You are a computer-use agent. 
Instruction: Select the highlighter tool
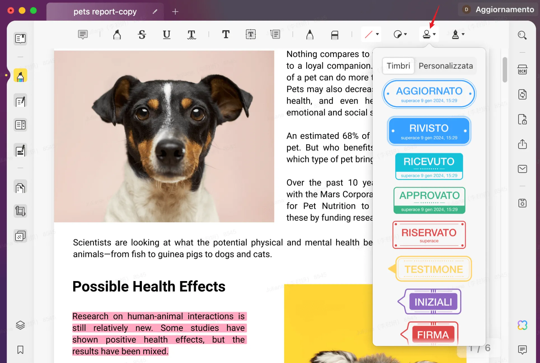click(x=117, y=34)
